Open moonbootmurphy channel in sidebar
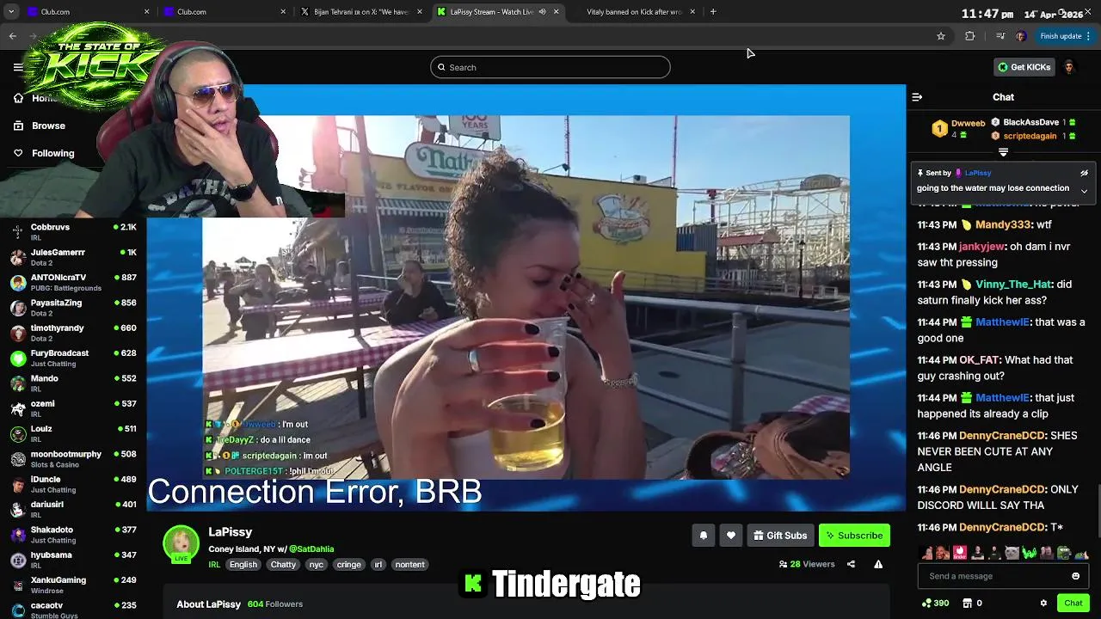The width and height of the screenshot is (1101, 619). pos(73,459)
